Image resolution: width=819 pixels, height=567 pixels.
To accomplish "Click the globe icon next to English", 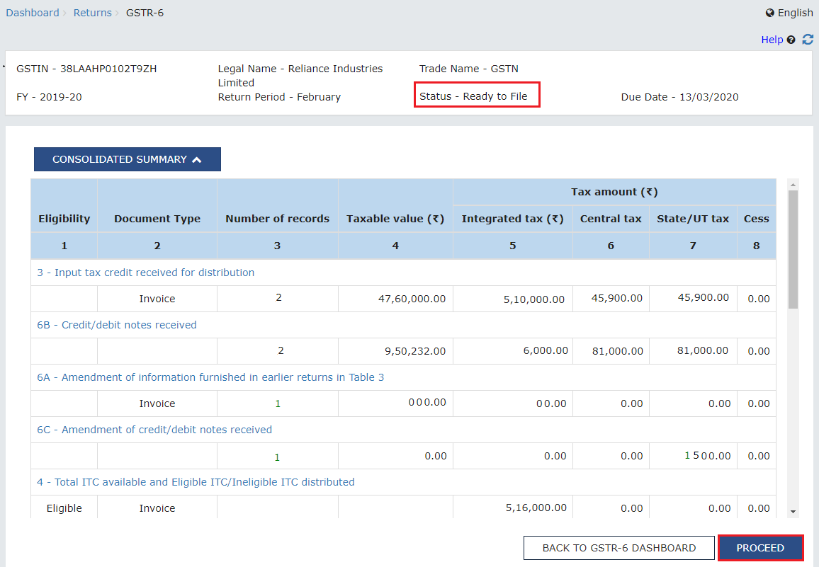I will point(770,12).
